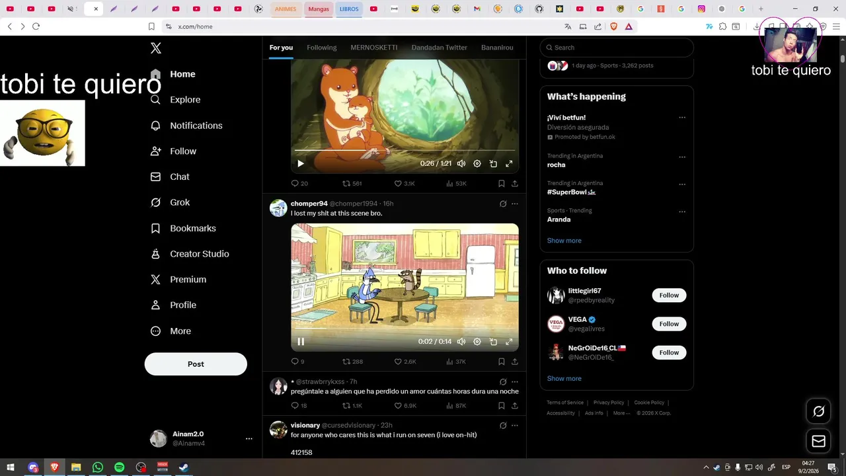
Task: Ask Grok about chomper94 post
Action: click(x=503, y=204)
